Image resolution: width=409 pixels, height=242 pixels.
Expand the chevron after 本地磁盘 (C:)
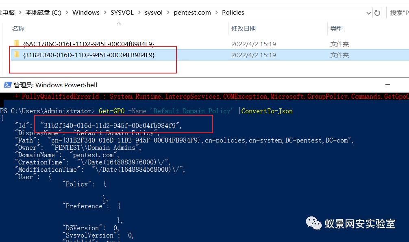67,13
